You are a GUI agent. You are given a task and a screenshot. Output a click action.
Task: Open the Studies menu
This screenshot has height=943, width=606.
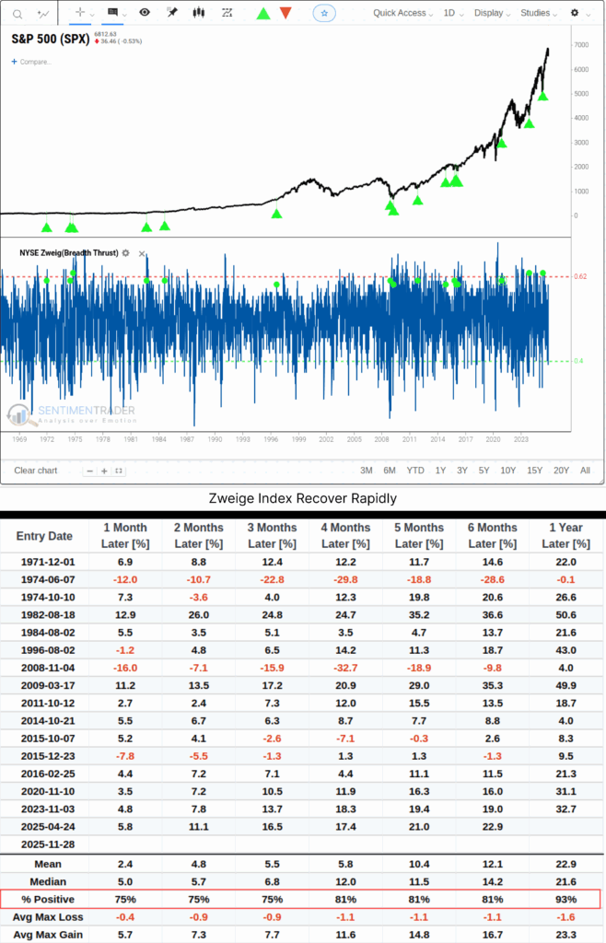click(x=539, y=13)
